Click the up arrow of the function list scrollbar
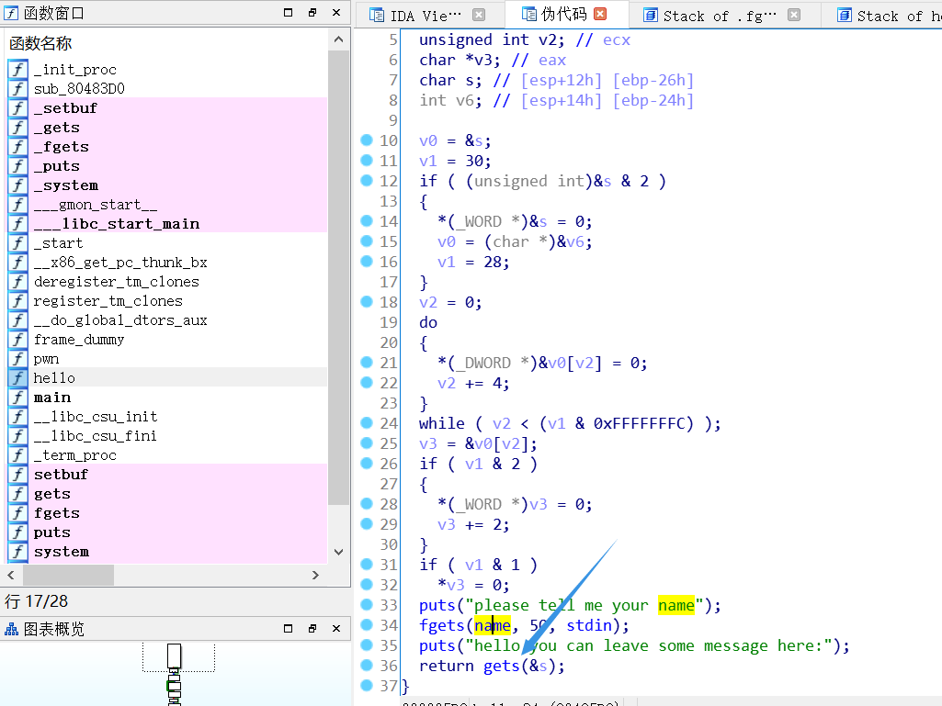Viewport: 942px width, 706px height. [x=338, y=39]
